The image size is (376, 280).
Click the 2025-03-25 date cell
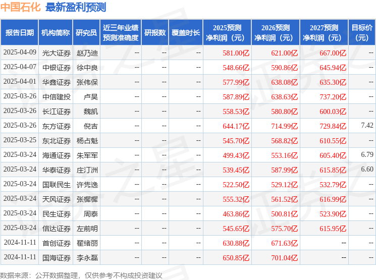tap(20, 140)
